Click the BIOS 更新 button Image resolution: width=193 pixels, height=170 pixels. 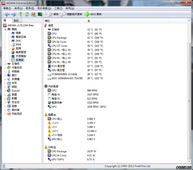click(93, 14)
